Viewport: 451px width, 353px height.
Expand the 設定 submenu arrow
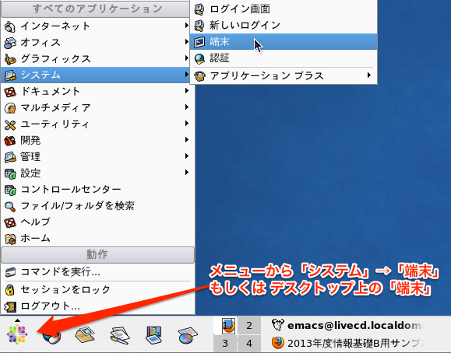(187, 173)
